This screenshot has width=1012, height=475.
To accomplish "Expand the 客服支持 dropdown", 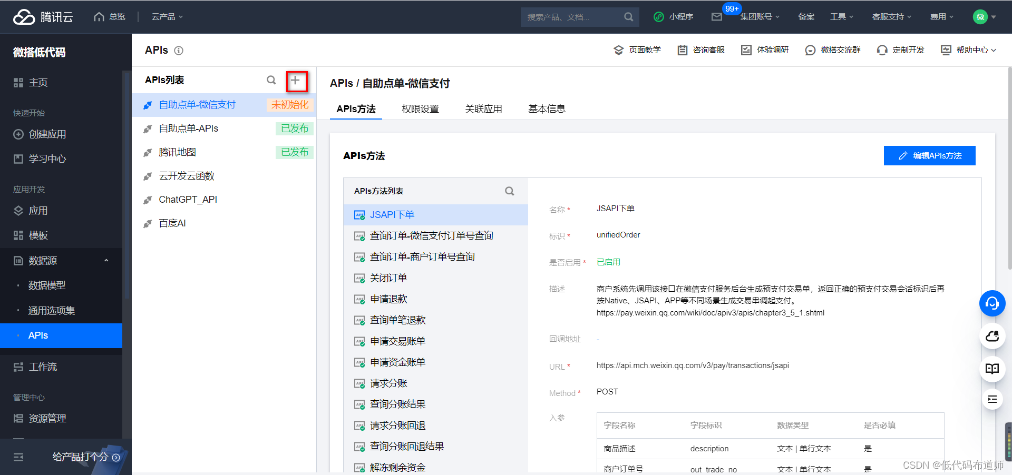I will click(892, 17).
